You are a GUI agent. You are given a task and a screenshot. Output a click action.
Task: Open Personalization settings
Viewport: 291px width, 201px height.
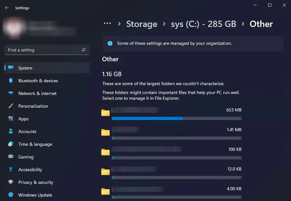click(x=47, y=106)
